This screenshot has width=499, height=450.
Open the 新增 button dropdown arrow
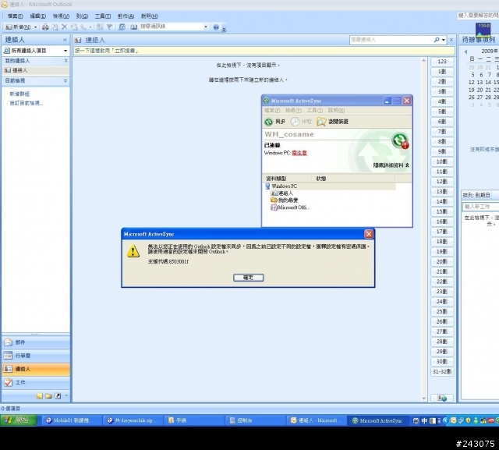tap(35, 27)
